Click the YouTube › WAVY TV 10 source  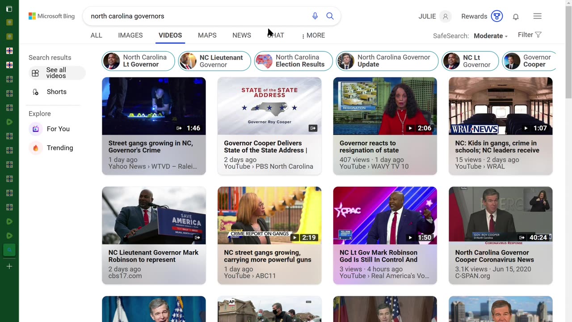click(374, 166)
